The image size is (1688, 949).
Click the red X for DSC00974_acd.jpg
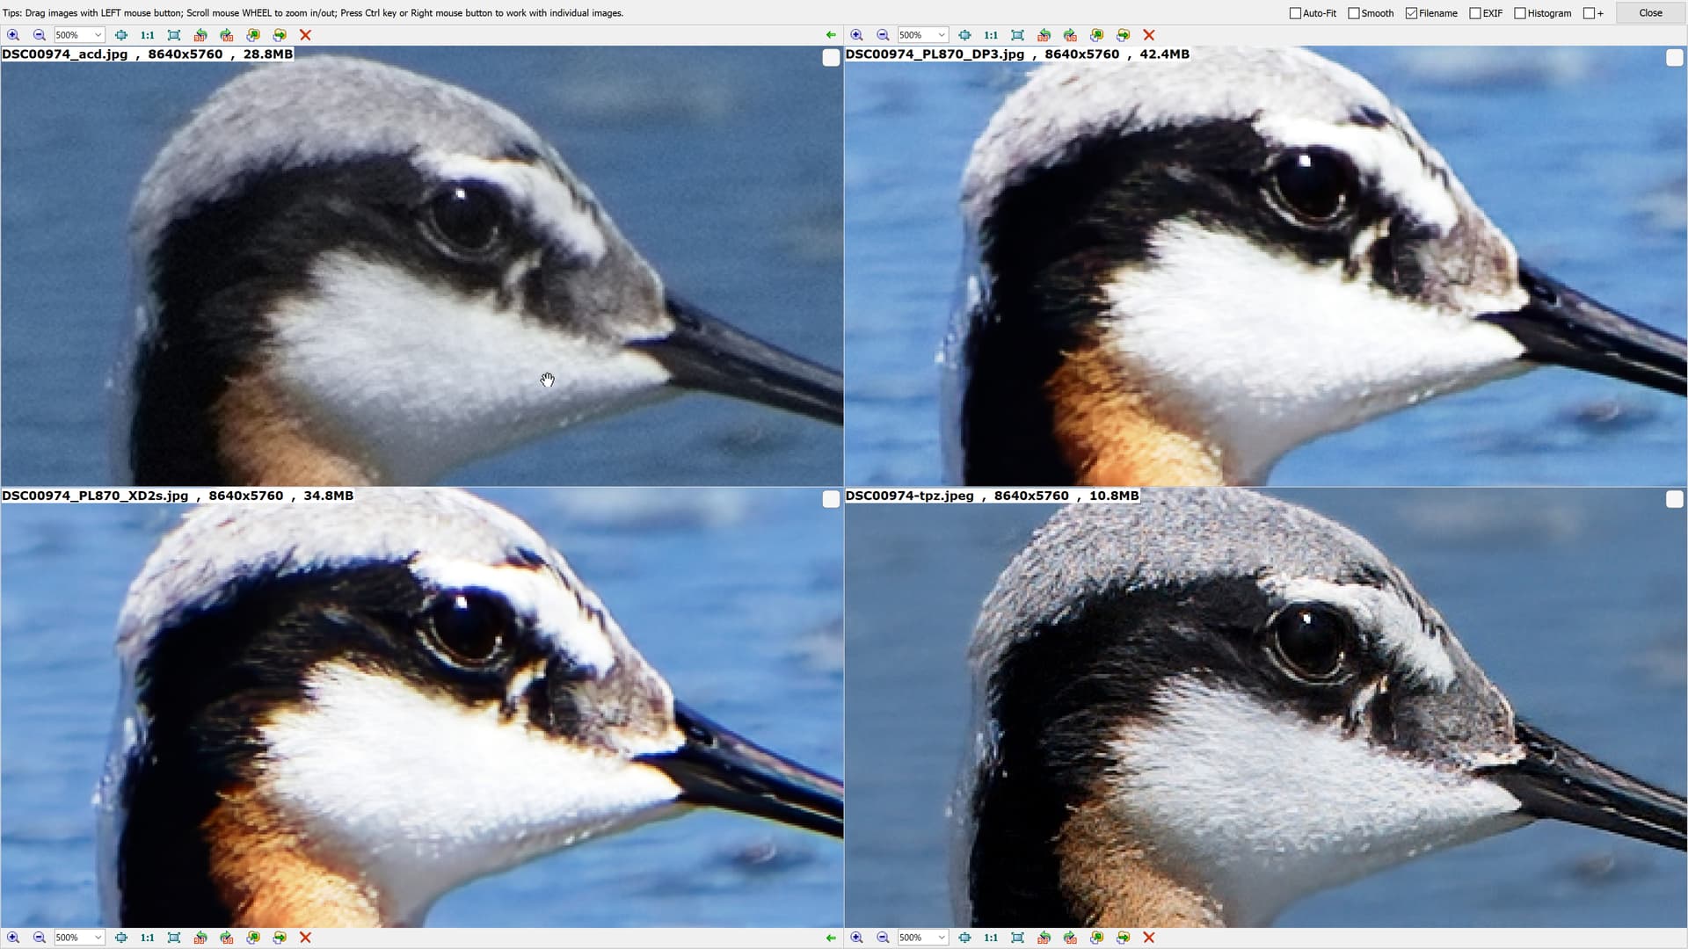pyautogui.click(x=306, y=35)
